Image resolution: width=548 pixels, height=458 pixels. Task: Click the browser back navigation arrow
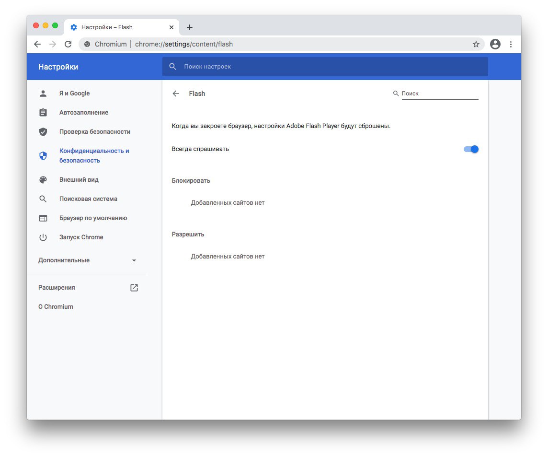37,44
